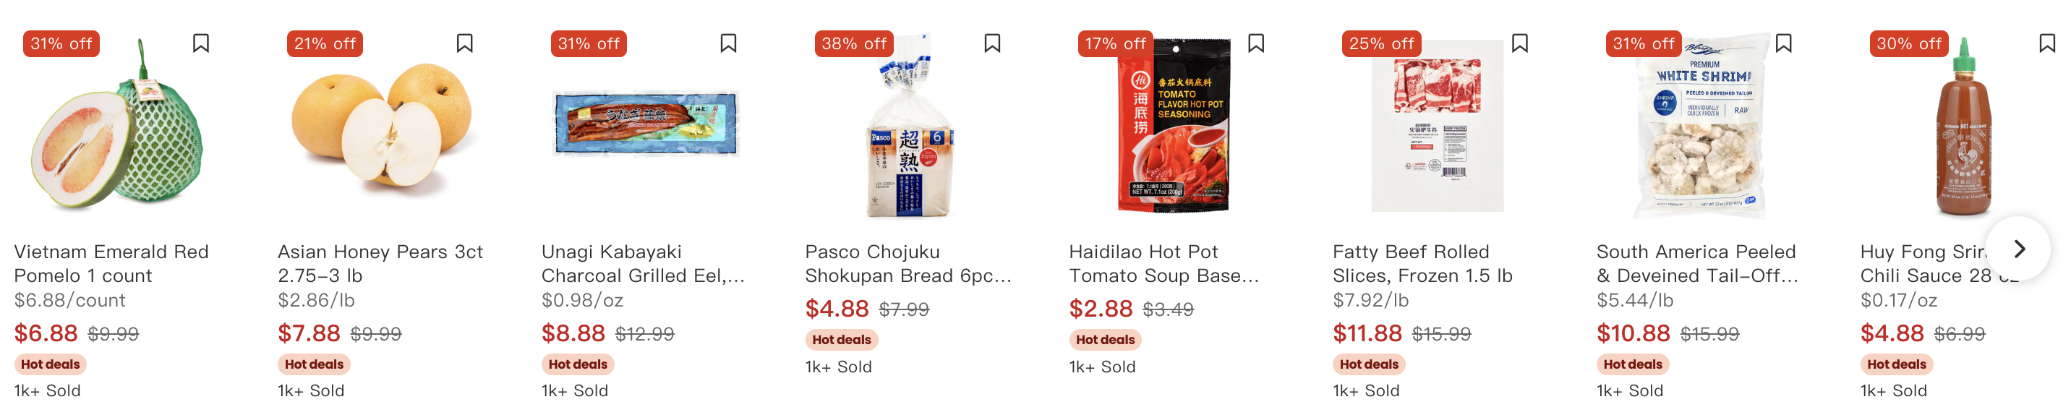Bookmark the Haidilao Hot Pot Soup Base

[1256, 43]
